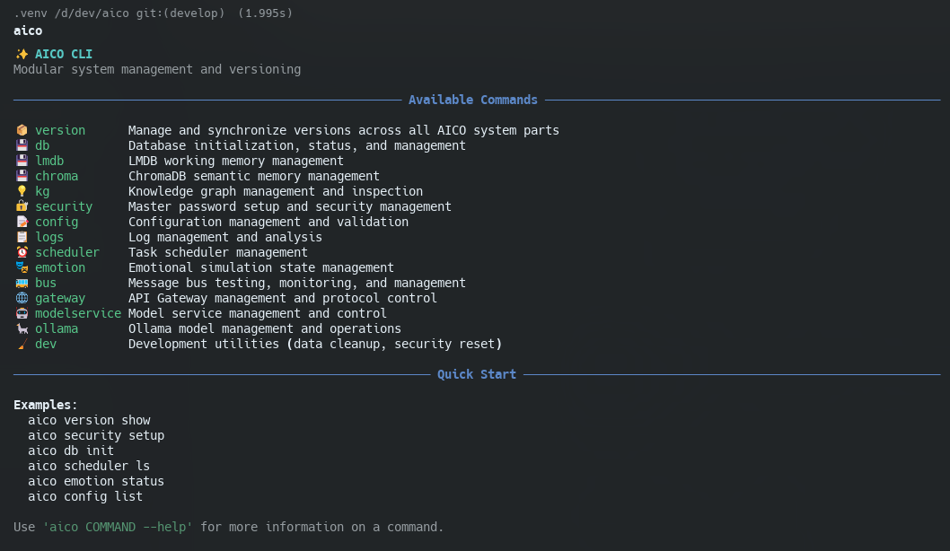Click example 'aico config list'
Image resolution: width=950 pixels, height=551 pixels.
pos(85,496)
